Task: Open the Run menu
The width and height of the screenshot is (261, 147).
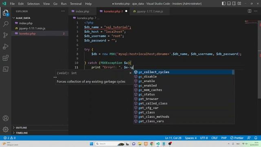Action: point(64,4)
